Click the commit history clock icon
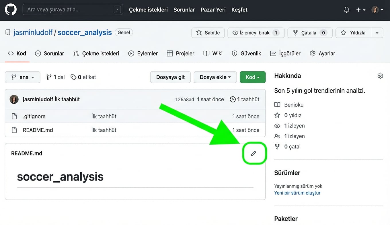Image resolution: width=390 pixels, height=225 pixels. 233,99
